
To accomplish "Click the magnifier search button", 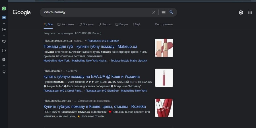I will coord(171,12).
